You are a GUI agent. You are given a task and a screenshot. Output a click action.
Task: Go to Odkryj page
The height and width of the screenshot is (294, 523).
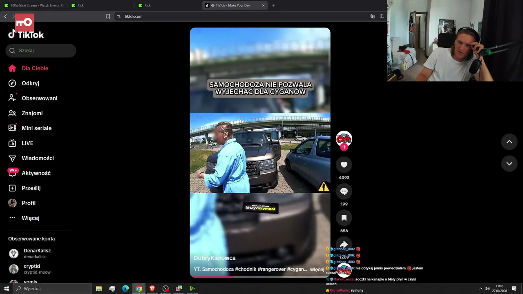tap(24, 83)
